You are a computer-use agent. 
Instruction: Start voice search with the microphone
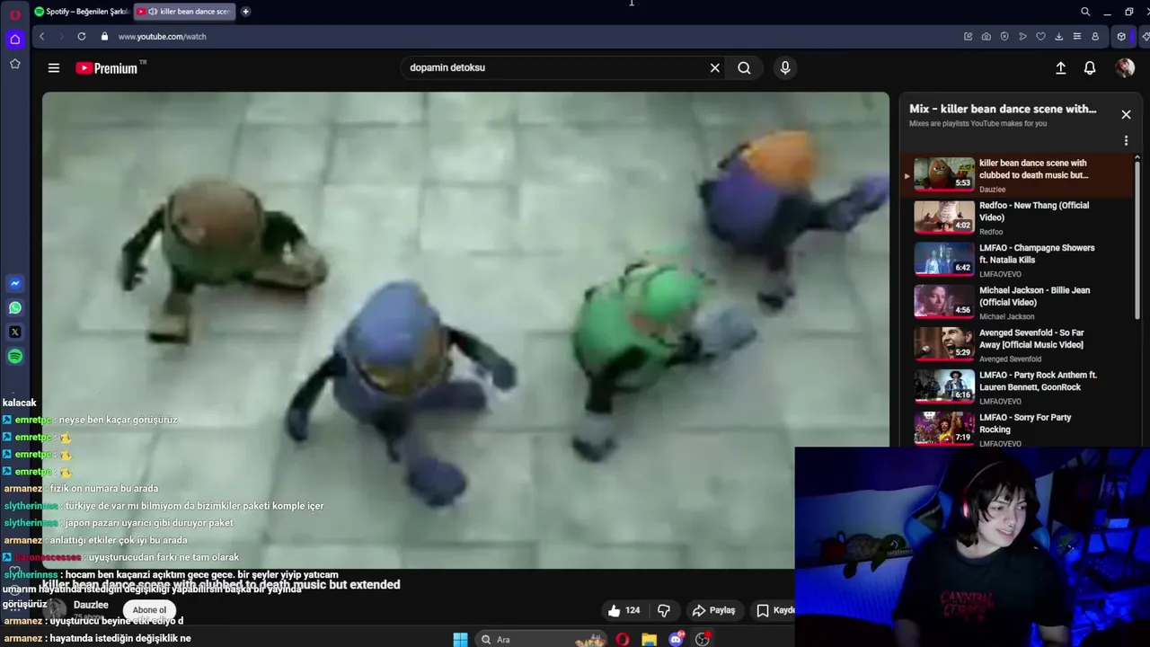pos(785,67)
